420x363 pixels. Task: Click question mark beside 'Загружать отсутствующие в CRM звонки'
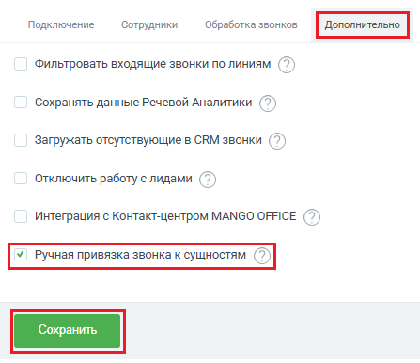click(x=277, y=141)
